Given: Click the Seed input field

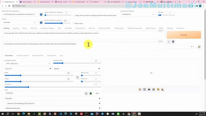Looking at the screenshot, I should (x=44, y=93).
